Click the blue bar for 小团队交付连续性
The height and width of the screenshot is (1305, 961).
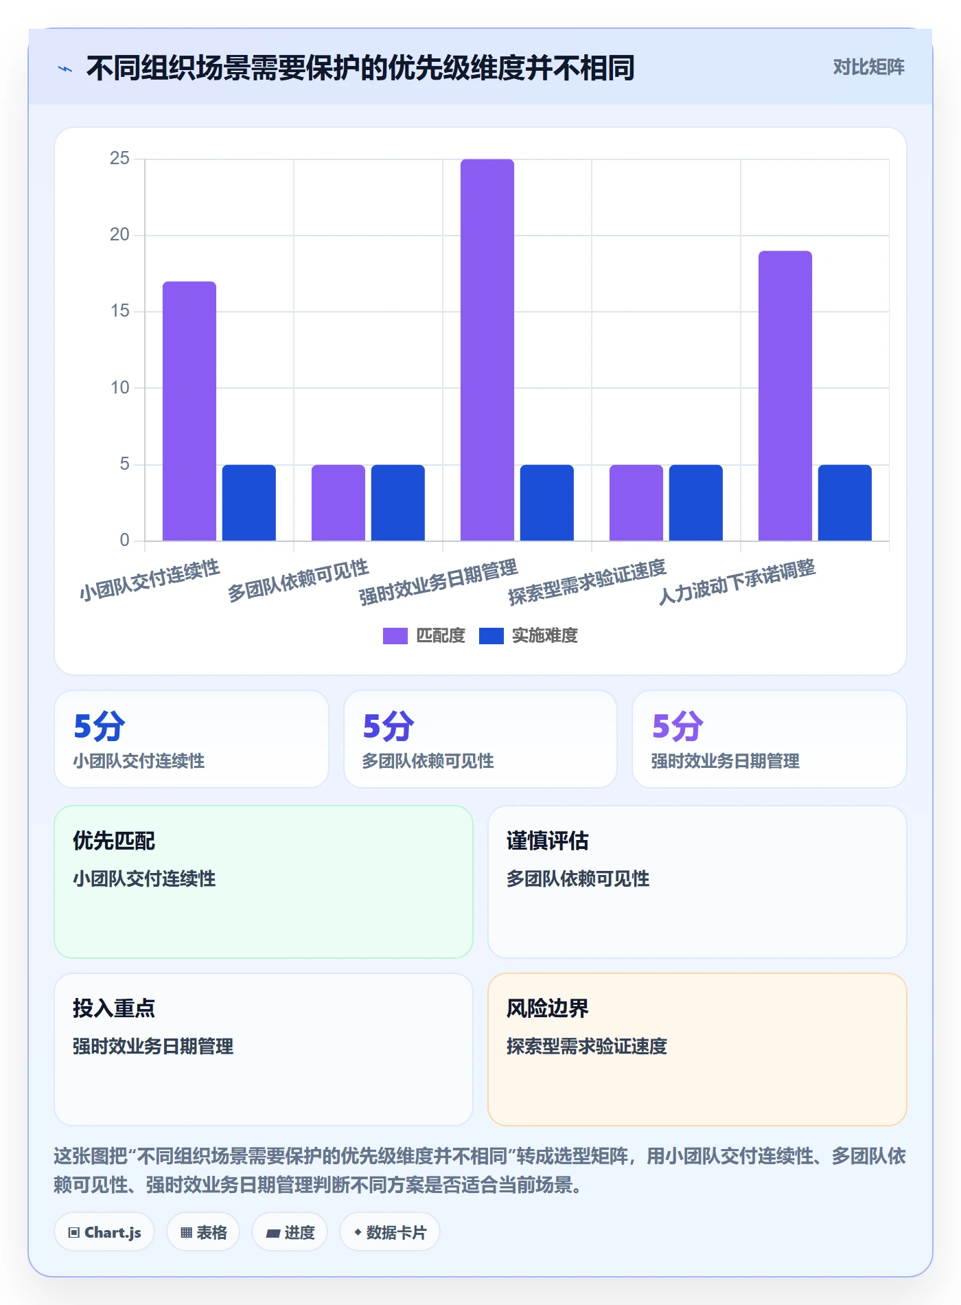[249, 503]
